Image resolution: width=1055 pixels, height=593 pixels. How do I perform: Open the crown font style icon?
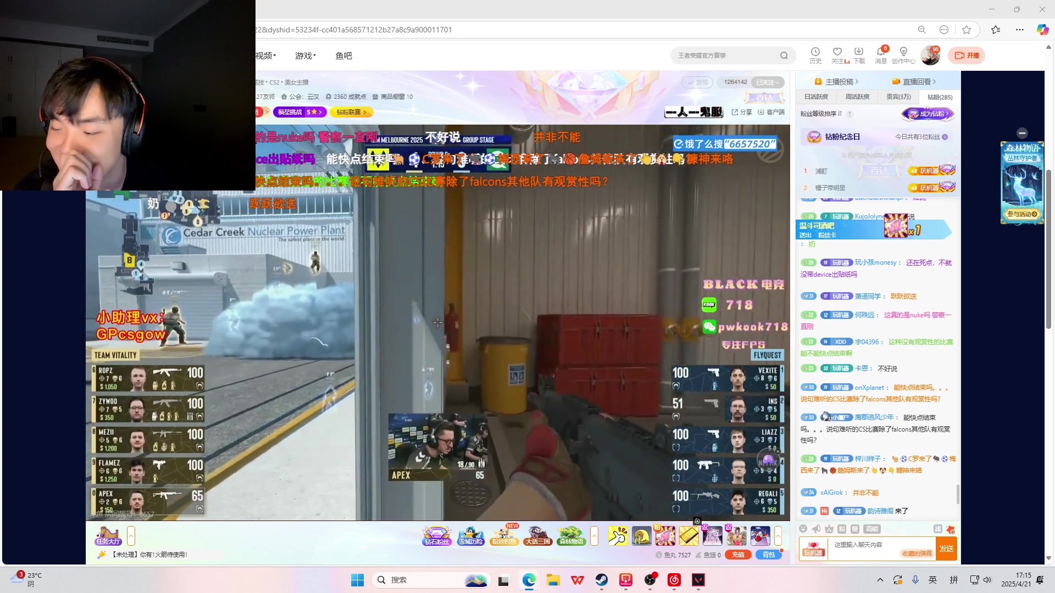(x=829, y=529)
